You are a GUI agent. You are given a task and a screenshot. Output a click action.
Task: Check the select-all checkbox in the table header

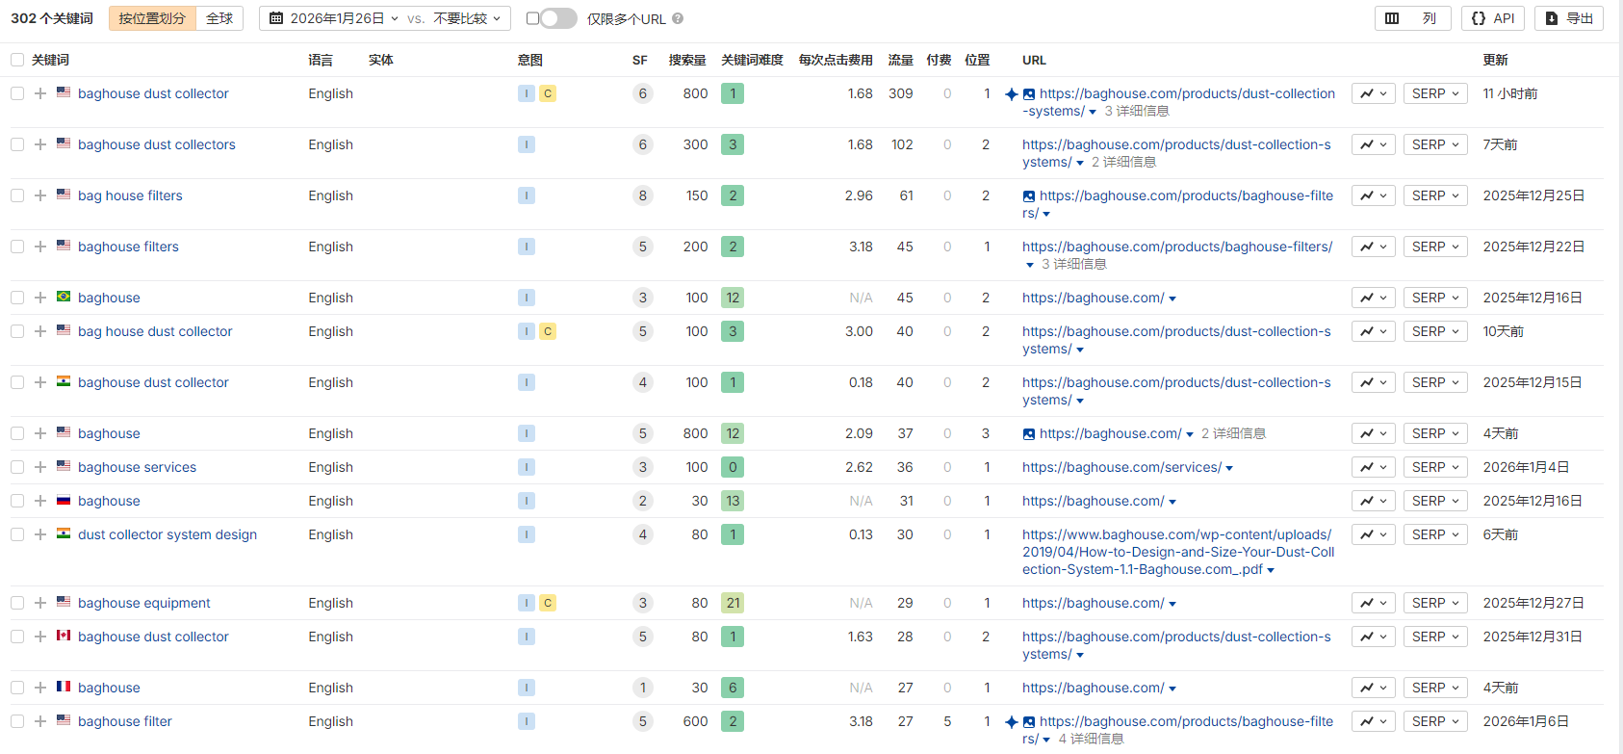pos(17,60)
